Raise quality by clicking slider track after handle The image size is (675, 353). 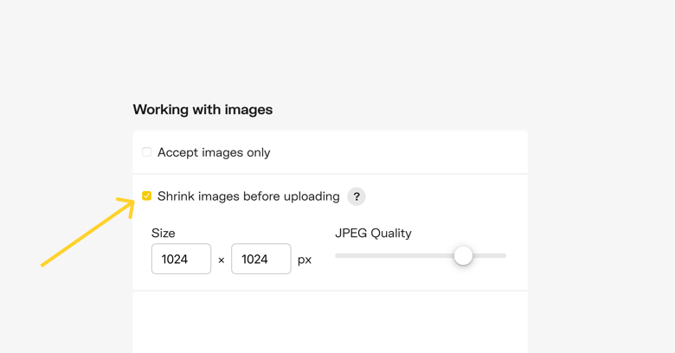point(490,256)
